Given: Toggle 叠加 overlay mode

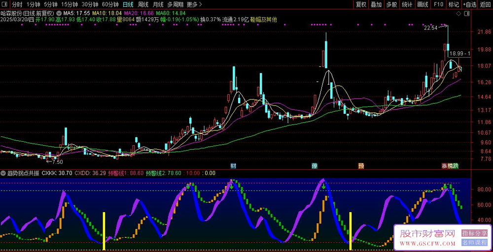Looking at the screenshot, I should pos(376,4).
